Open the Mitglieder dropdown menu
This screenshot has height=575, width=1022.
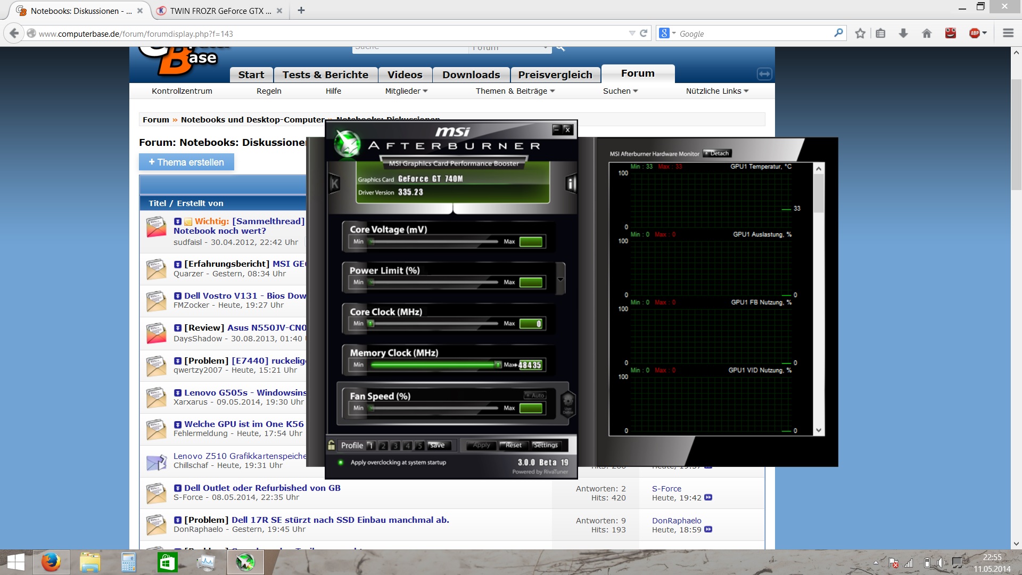coord(406,91)
